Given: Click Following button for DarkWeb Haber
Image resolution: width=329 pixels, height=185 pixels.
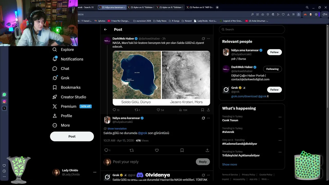Looking at the screenshot, I should coord(272,69).
